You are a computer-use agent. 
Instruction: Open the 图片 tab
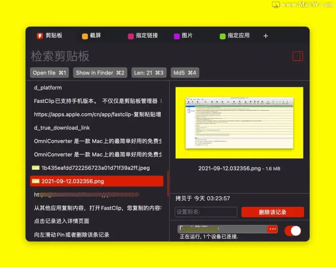click(x=183, y=36)
